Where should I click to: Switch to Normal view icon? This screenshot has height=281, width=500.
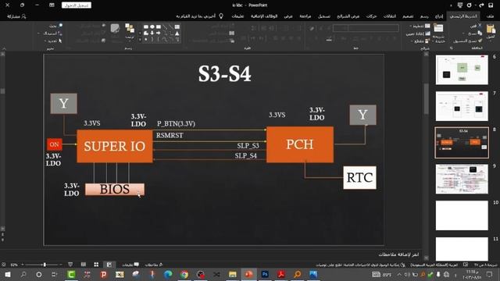tap(109, 265)
